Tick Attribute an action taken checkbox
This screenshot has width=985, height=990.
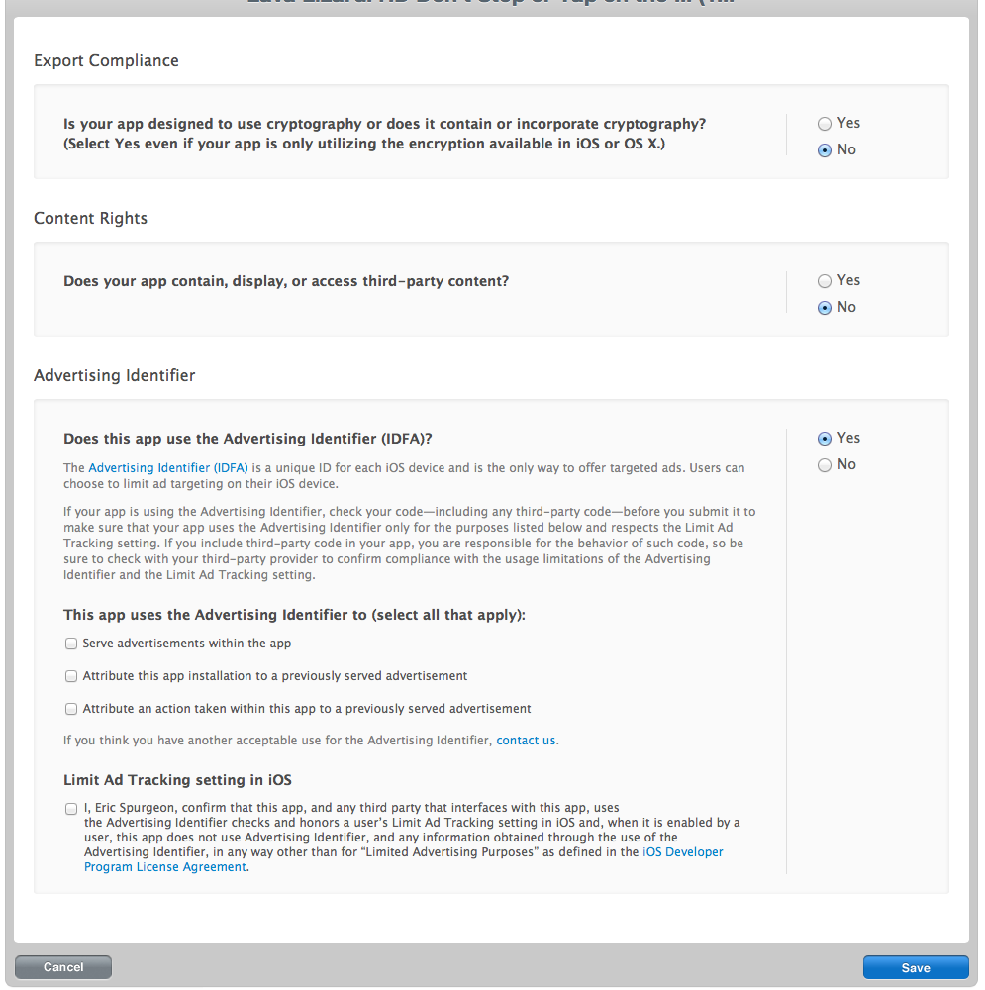tap(71, 709)
